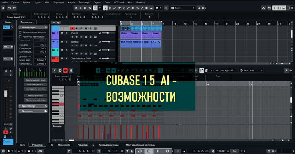Open dropdown arrow next to lower Редактор tab
This screenshot has height=154, width=295.
click(x=93, y=145)
